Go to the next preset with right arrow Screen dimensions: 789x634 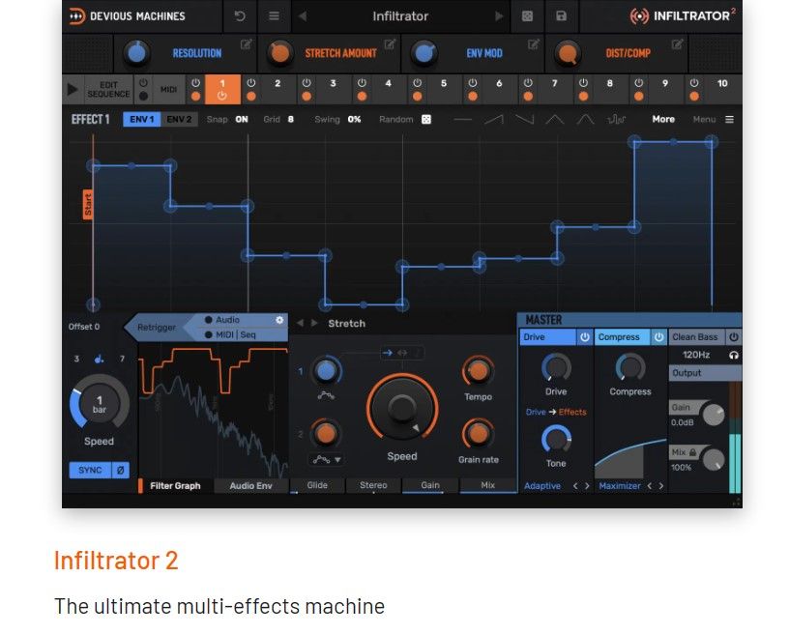(499, 16)
